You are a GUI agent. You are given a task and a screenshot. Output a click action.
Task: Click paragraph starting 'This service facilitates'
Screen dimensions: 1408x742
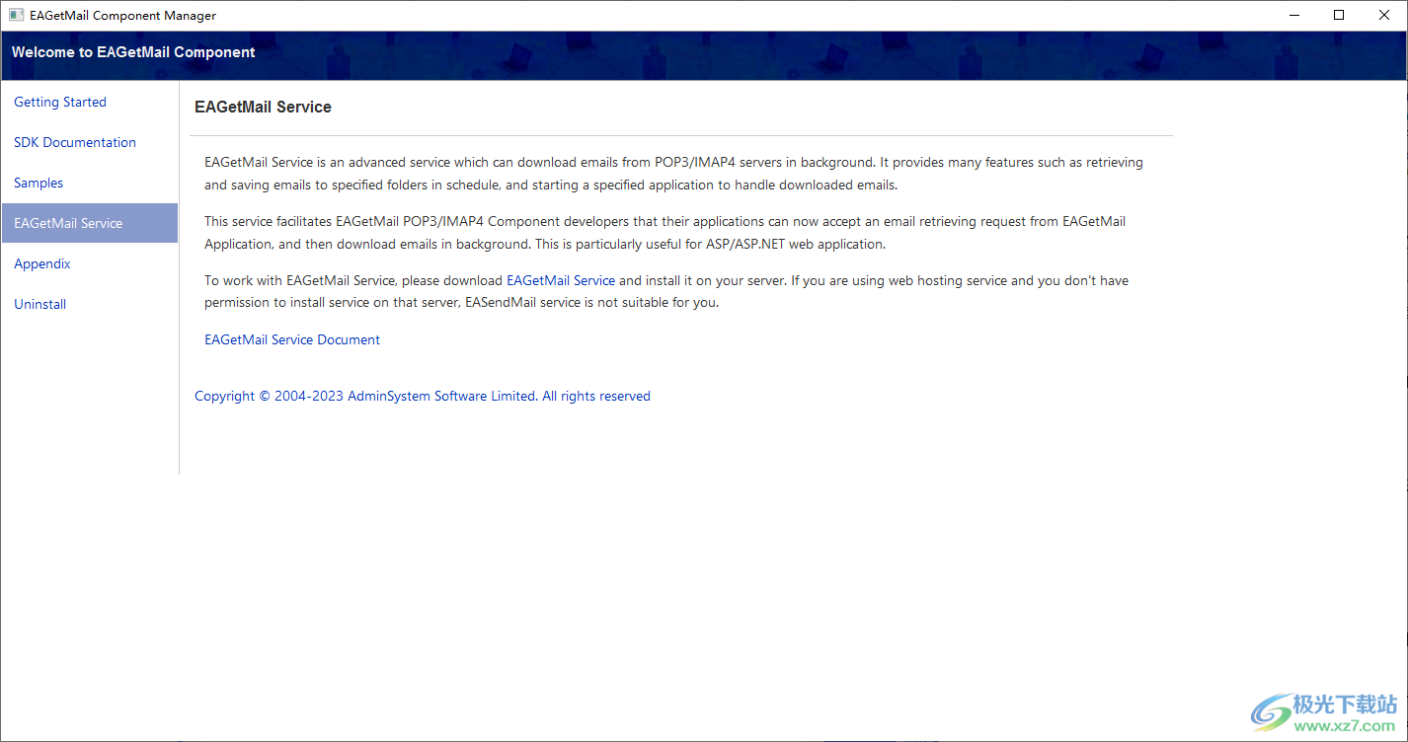pyautogui.click(x=665, y=233)
